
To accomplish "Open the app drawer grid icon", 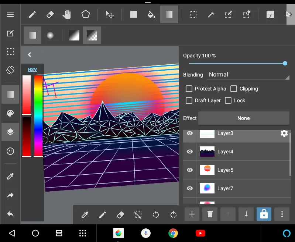I will 83,233.
